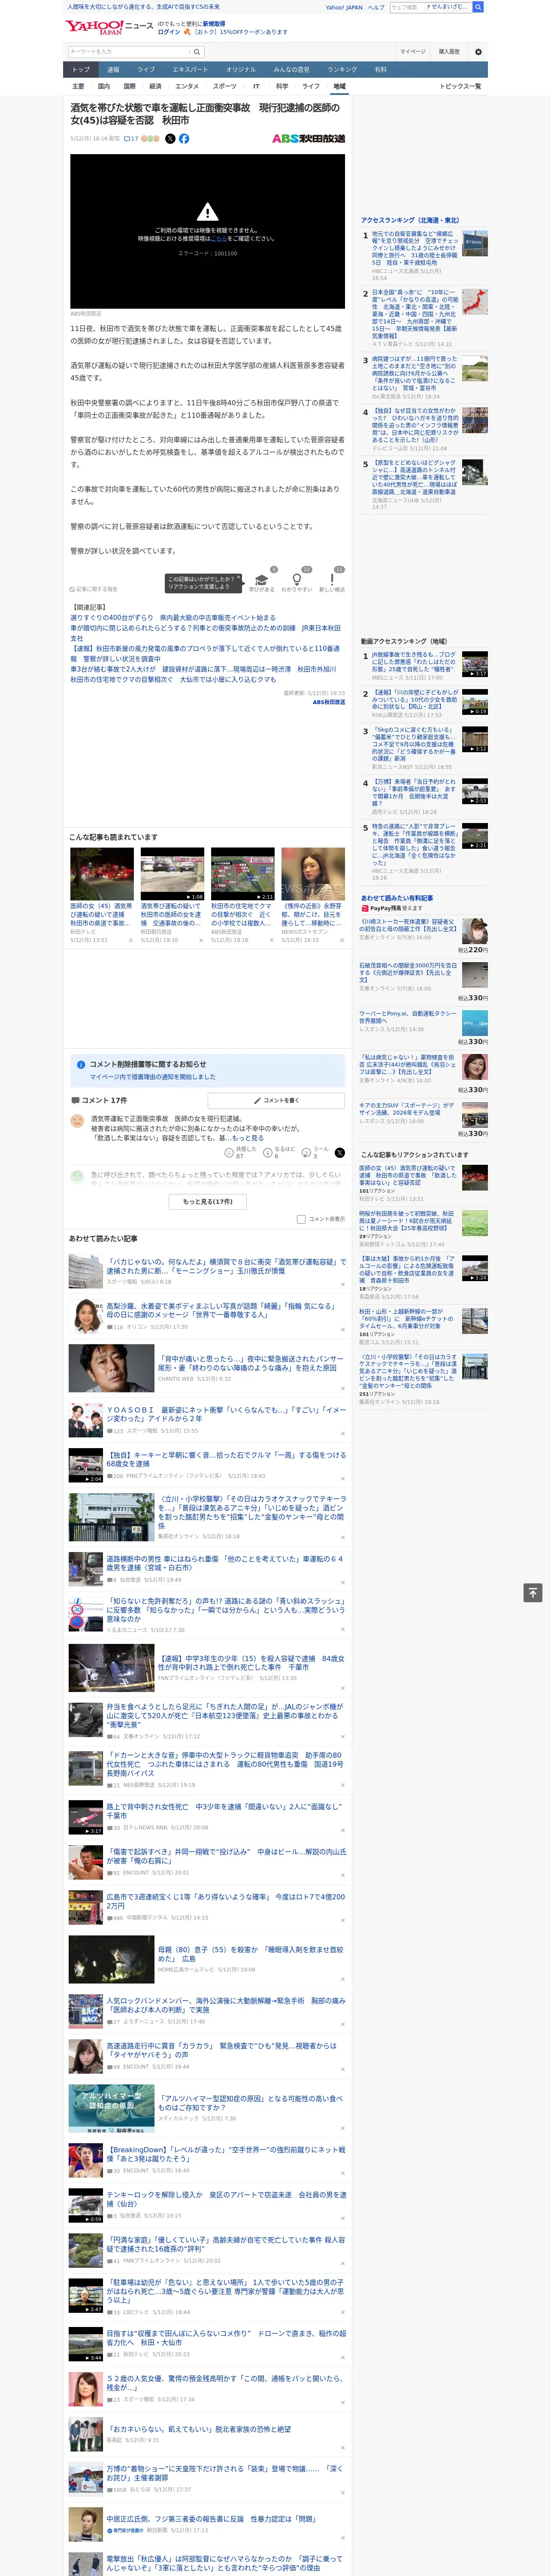Share article on Facebook
The image size is (551, 2576).
(x=184, y=139)
